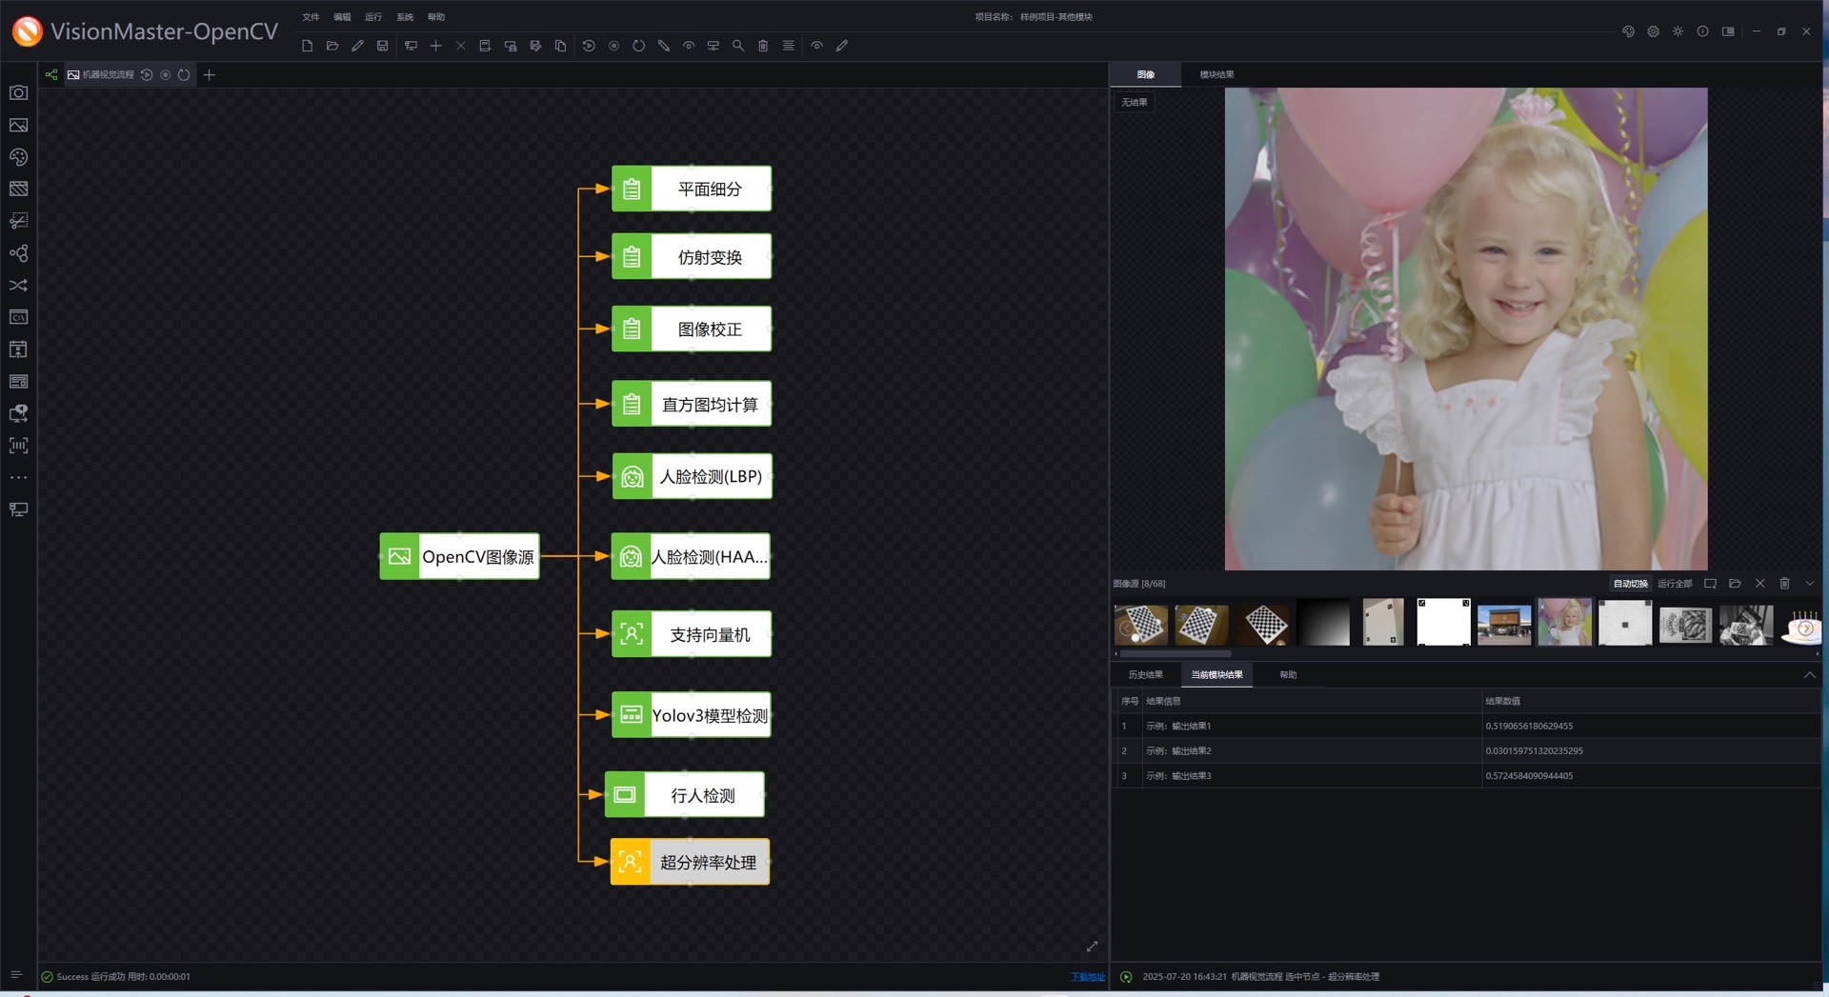Click the add new flow plus icon
This screenshot has height=997, width=1829.
[x=210, y=74]
